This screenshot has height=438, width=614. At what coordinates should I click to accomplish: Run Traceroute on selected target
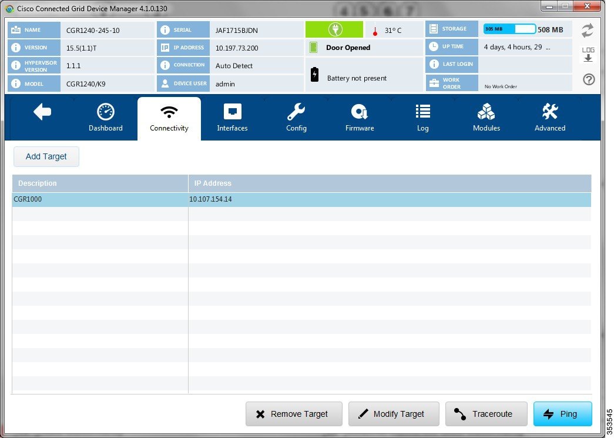pyautogui.click(x=486, y=414)
